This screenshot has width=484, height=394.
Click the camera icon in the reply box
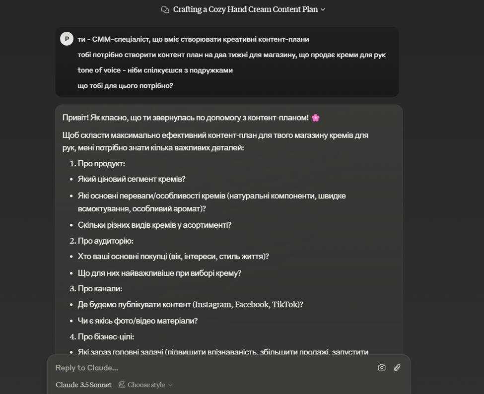[x=381, y=367]
